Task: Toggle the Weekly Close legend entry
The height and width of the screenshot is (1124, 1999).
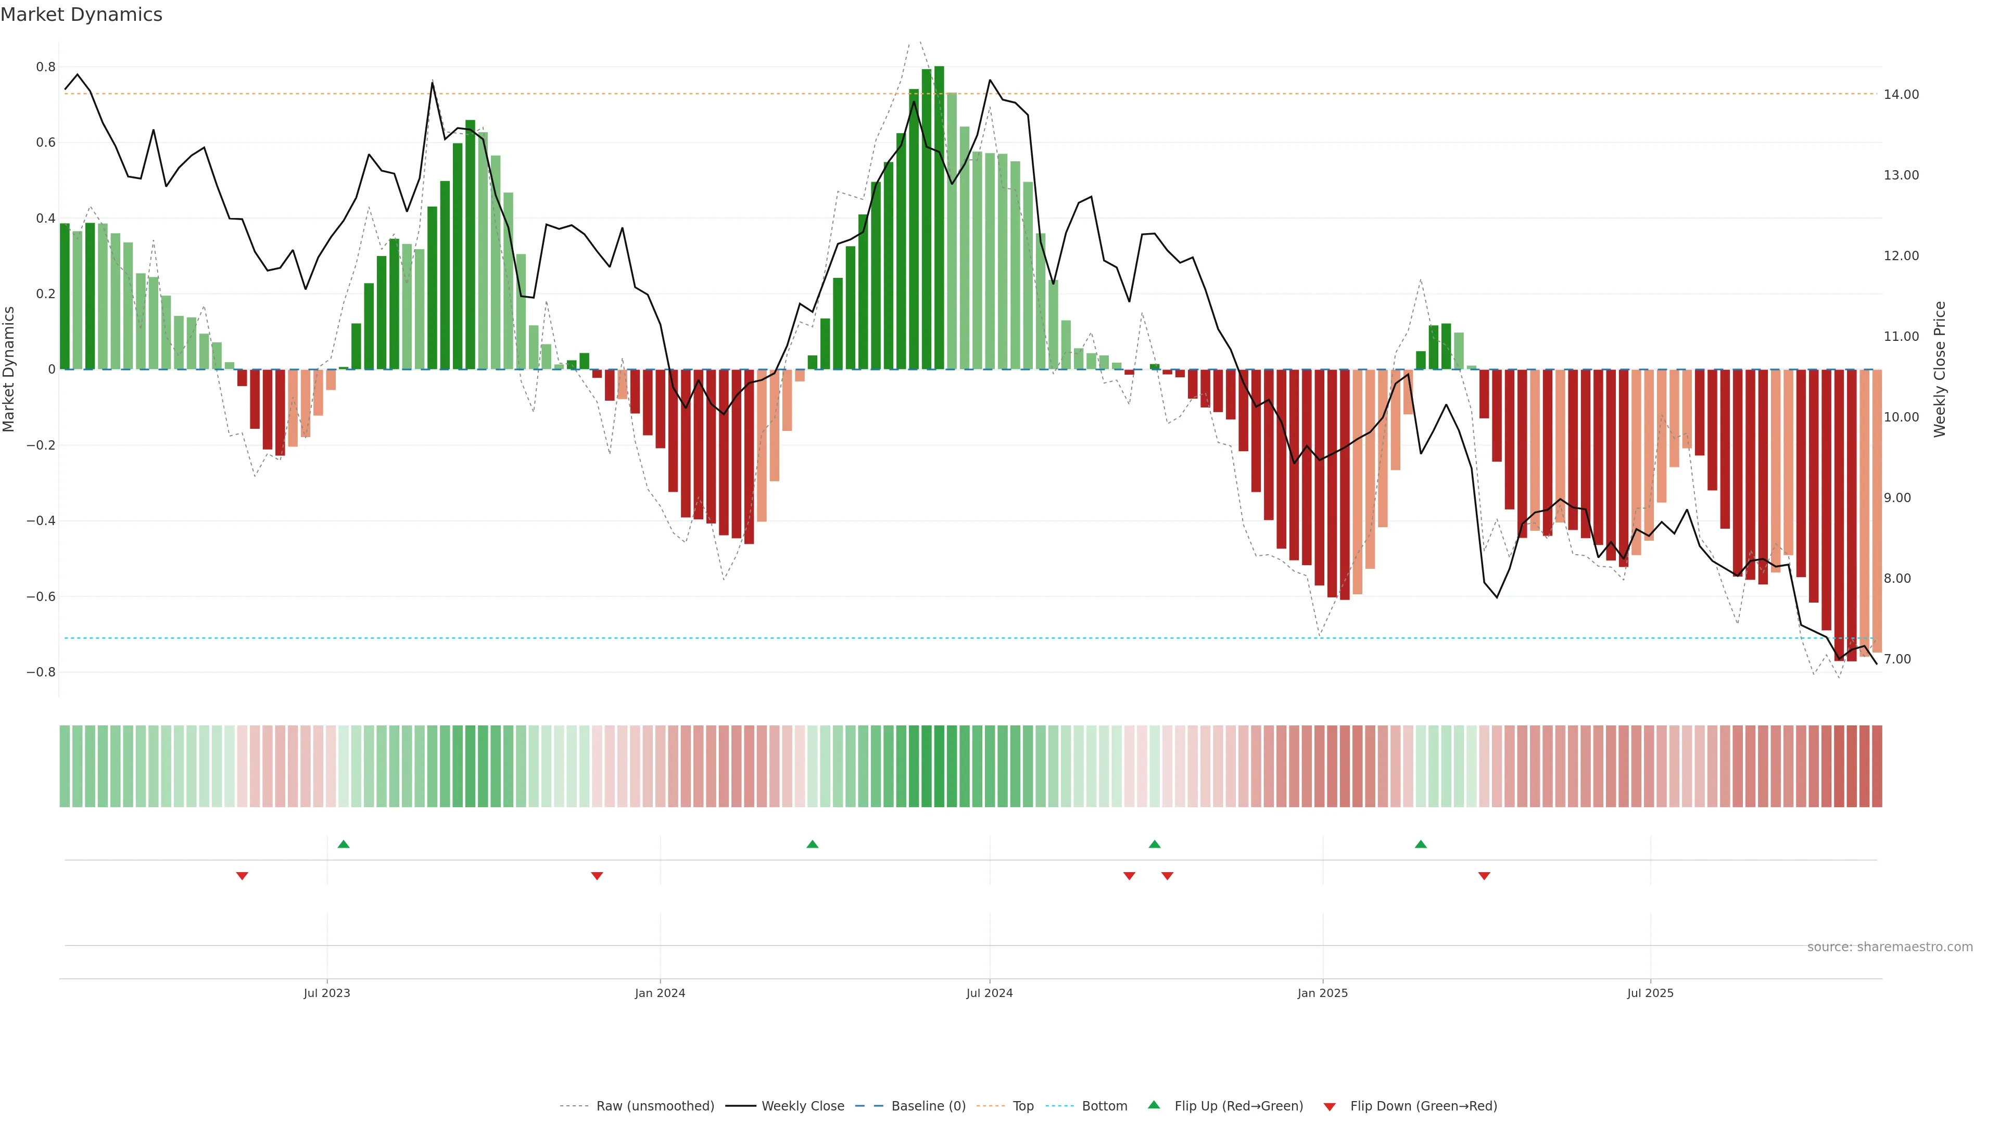Action: pyautogui.click(x=802, y=1106)
